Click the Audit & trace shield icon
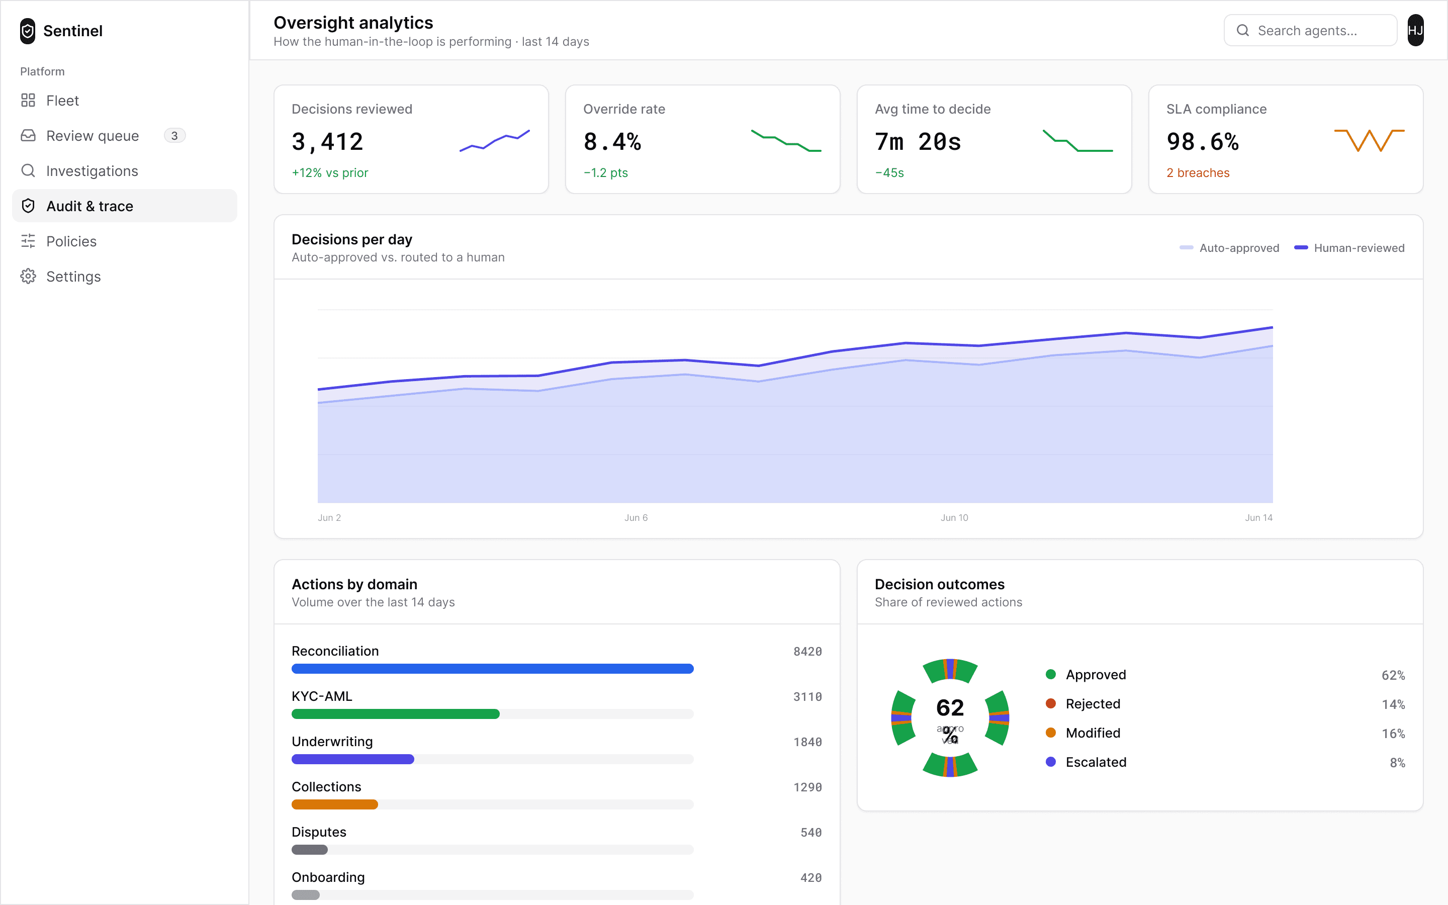Screen dimensions: 1448x905 click(x=28, y=206)
